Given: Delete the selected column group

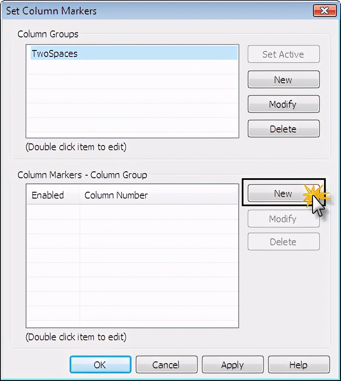Looking at the screenshot, I should coord(283,129).
